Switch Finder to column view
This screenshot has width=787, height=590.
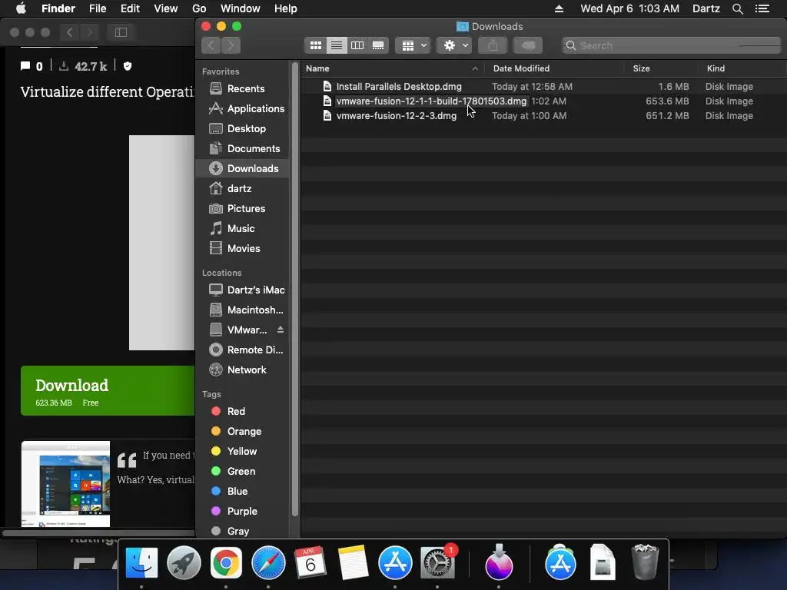coord(357,45)
